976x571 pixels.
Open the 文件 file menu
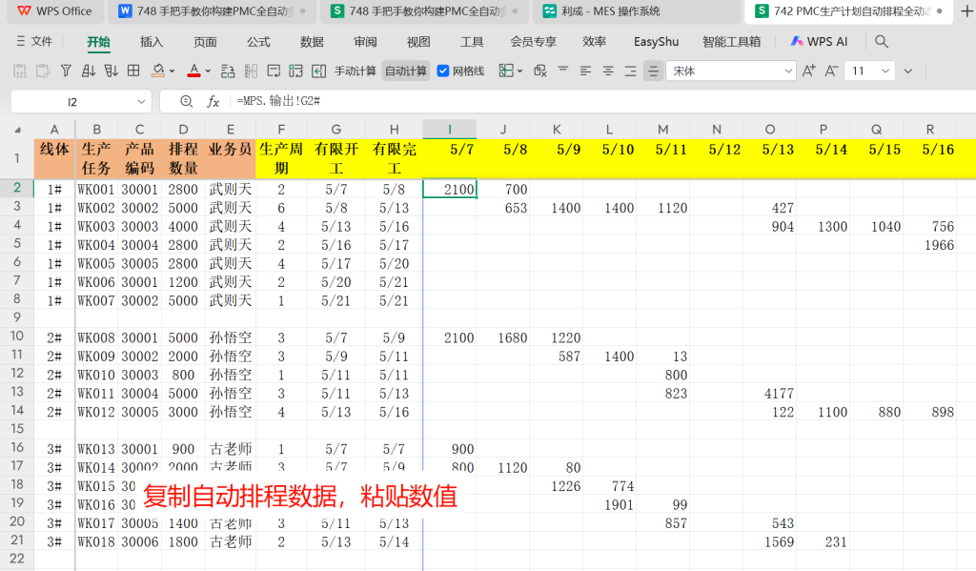(x=34, y=41)
